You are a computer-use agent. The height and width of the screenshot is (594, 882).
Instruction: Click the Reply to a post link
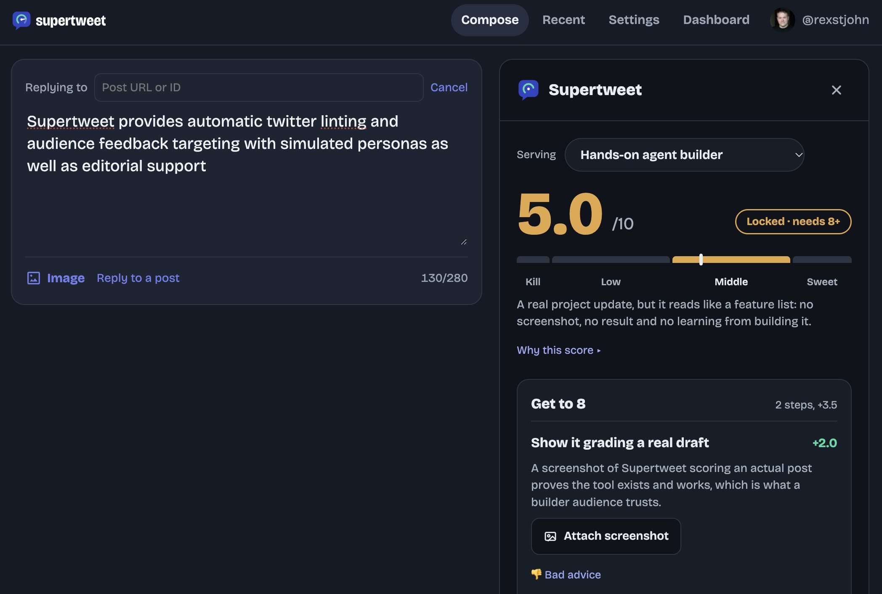pyautogui.click(x=138, y=278)
